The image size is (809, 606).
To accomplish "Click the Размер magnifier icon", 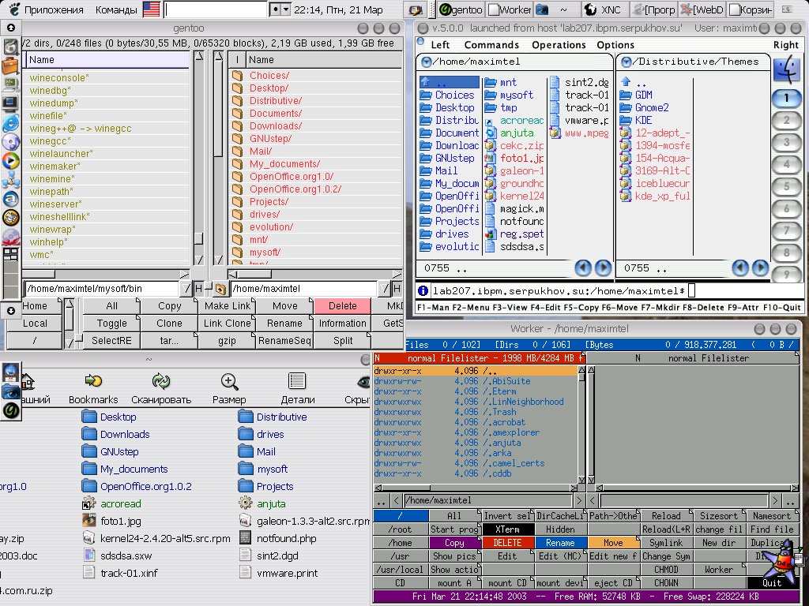I will pyautogui.click(x=229, y=382).
